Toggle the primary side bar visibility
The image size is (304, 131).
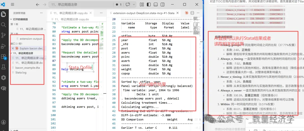(x=149, y=4)
